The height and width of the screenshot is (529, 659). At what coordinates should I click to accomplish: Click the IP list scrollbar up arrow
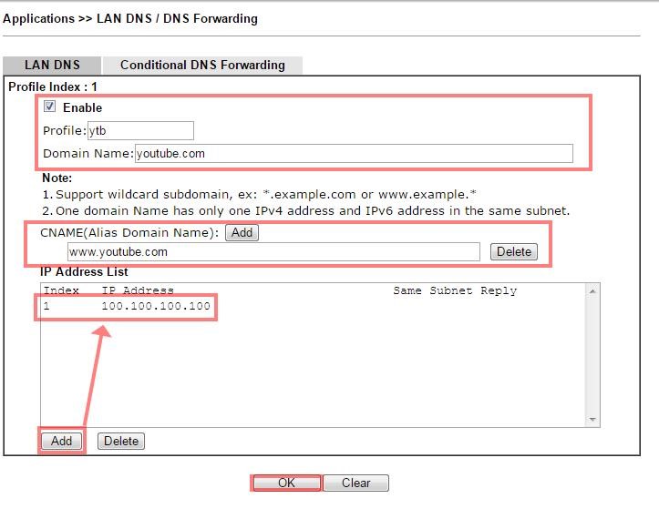(593, 291)
